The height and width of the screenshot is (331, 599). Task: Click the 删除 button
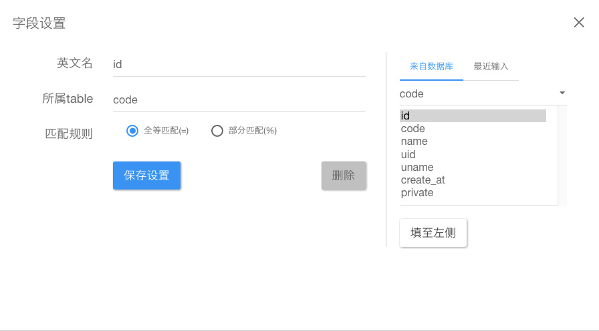344,176
